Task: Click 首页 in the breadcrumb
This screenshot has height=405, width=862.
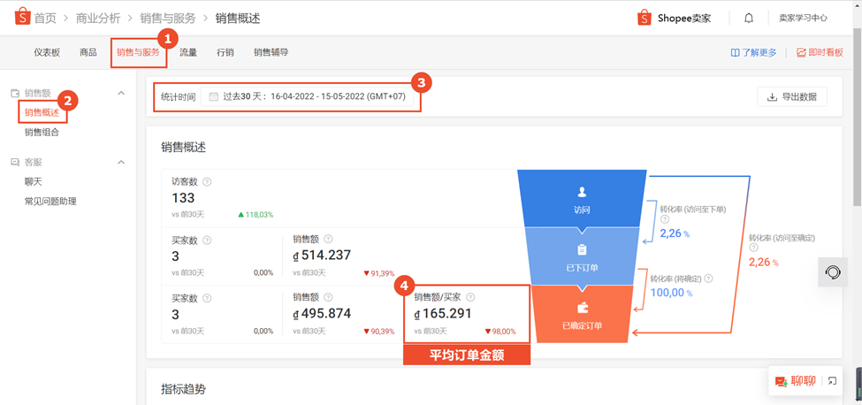Action: [x=45, y=19]
